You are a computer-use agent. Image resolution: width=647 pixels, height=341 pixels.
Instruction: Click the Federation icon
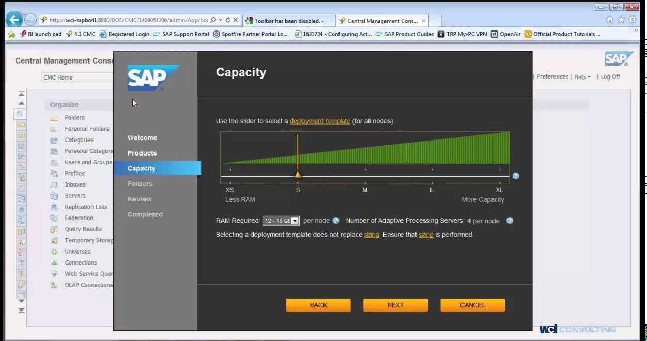tap(54, 218)
